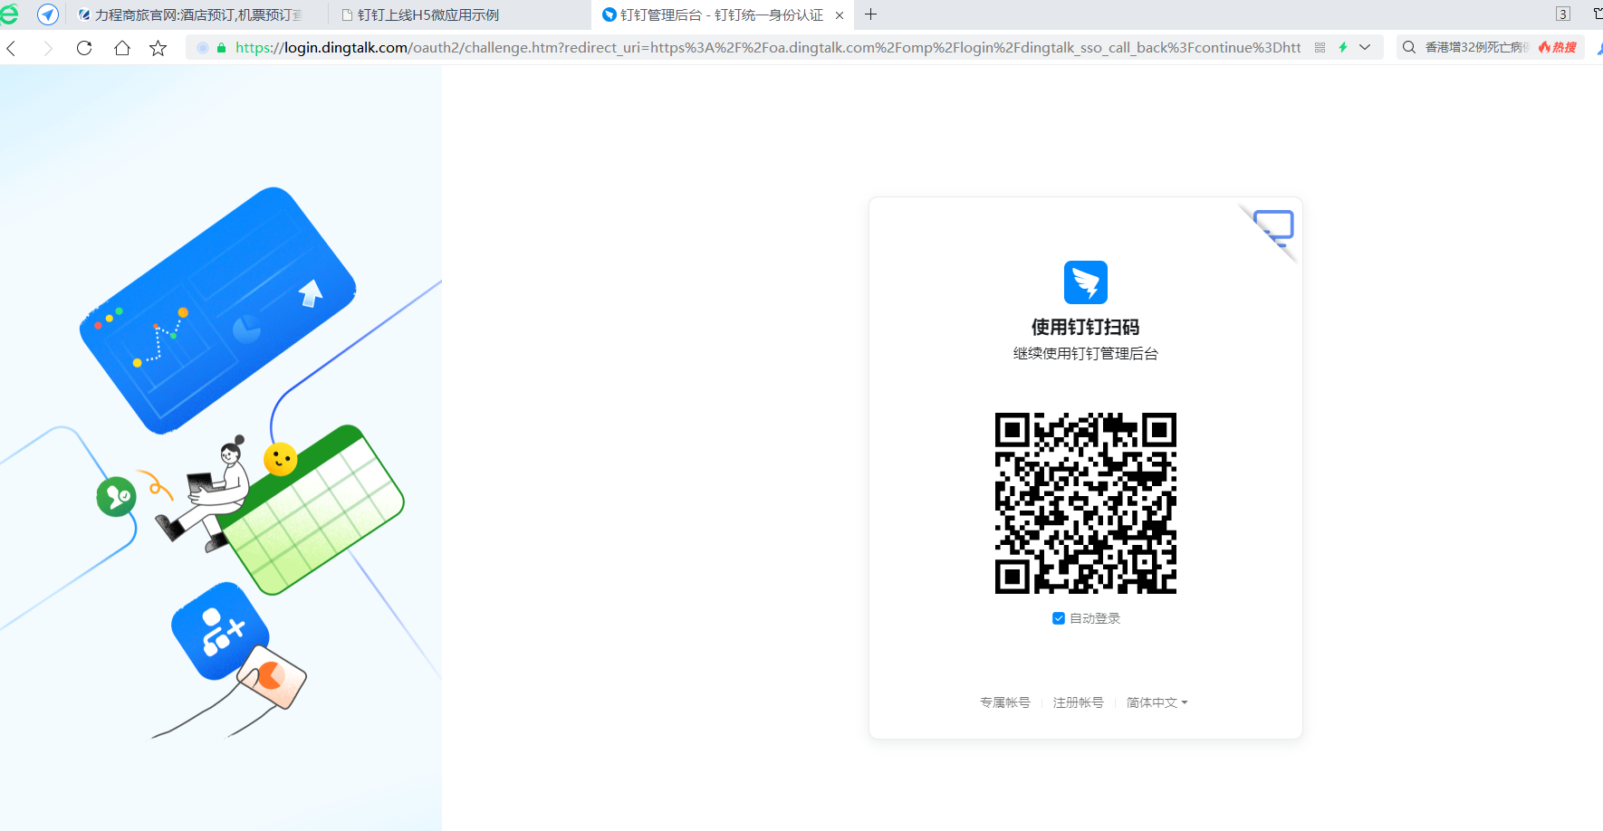Click the 继续使用钉钉管理后台 subtitle text
Screen dimensions: 1603x831
coord(1086,354)
